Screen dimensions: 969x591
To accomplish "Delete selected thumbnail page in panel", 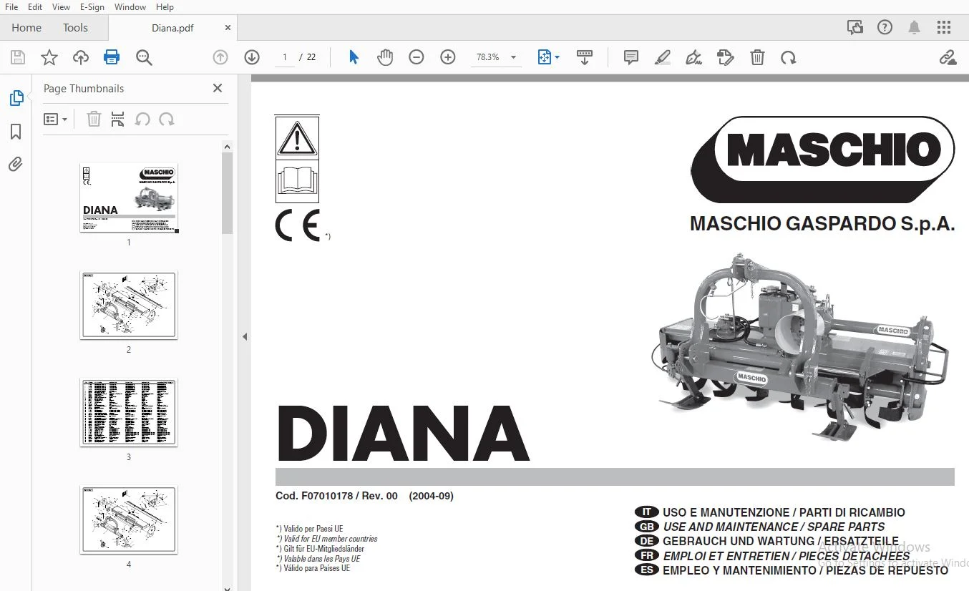I will click(x=94, y=119).
